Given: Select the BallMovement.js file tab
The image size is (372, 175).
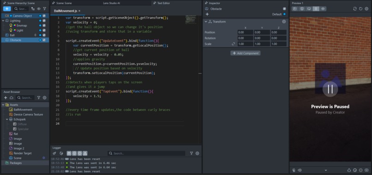Looking at the screenshot, I should (66, 11).
